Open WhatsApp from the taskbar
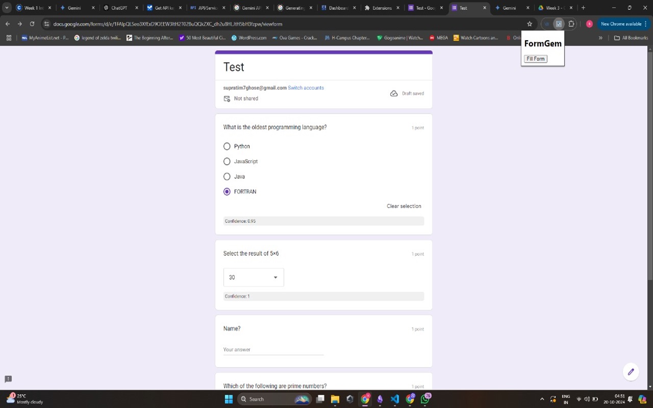The width and height of the screenshot is (653, 408). pyautogui.click(x=425, y=399)
